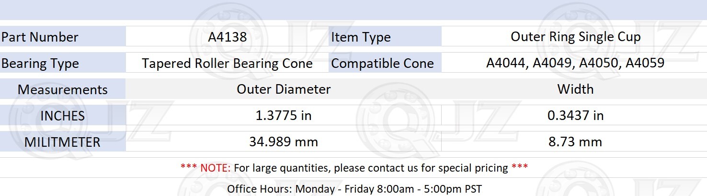The height and width of the screenshot is (196, 707).
Task: Select the 8.73 mm width value
Action: 575,142
